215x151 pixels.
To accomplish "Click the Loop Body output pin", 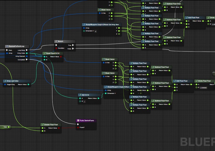I will click(27, 50).
